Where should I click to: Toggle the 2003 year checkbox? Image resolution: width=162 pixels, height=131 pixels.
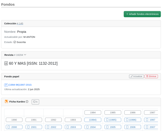(x=68, y=127)
